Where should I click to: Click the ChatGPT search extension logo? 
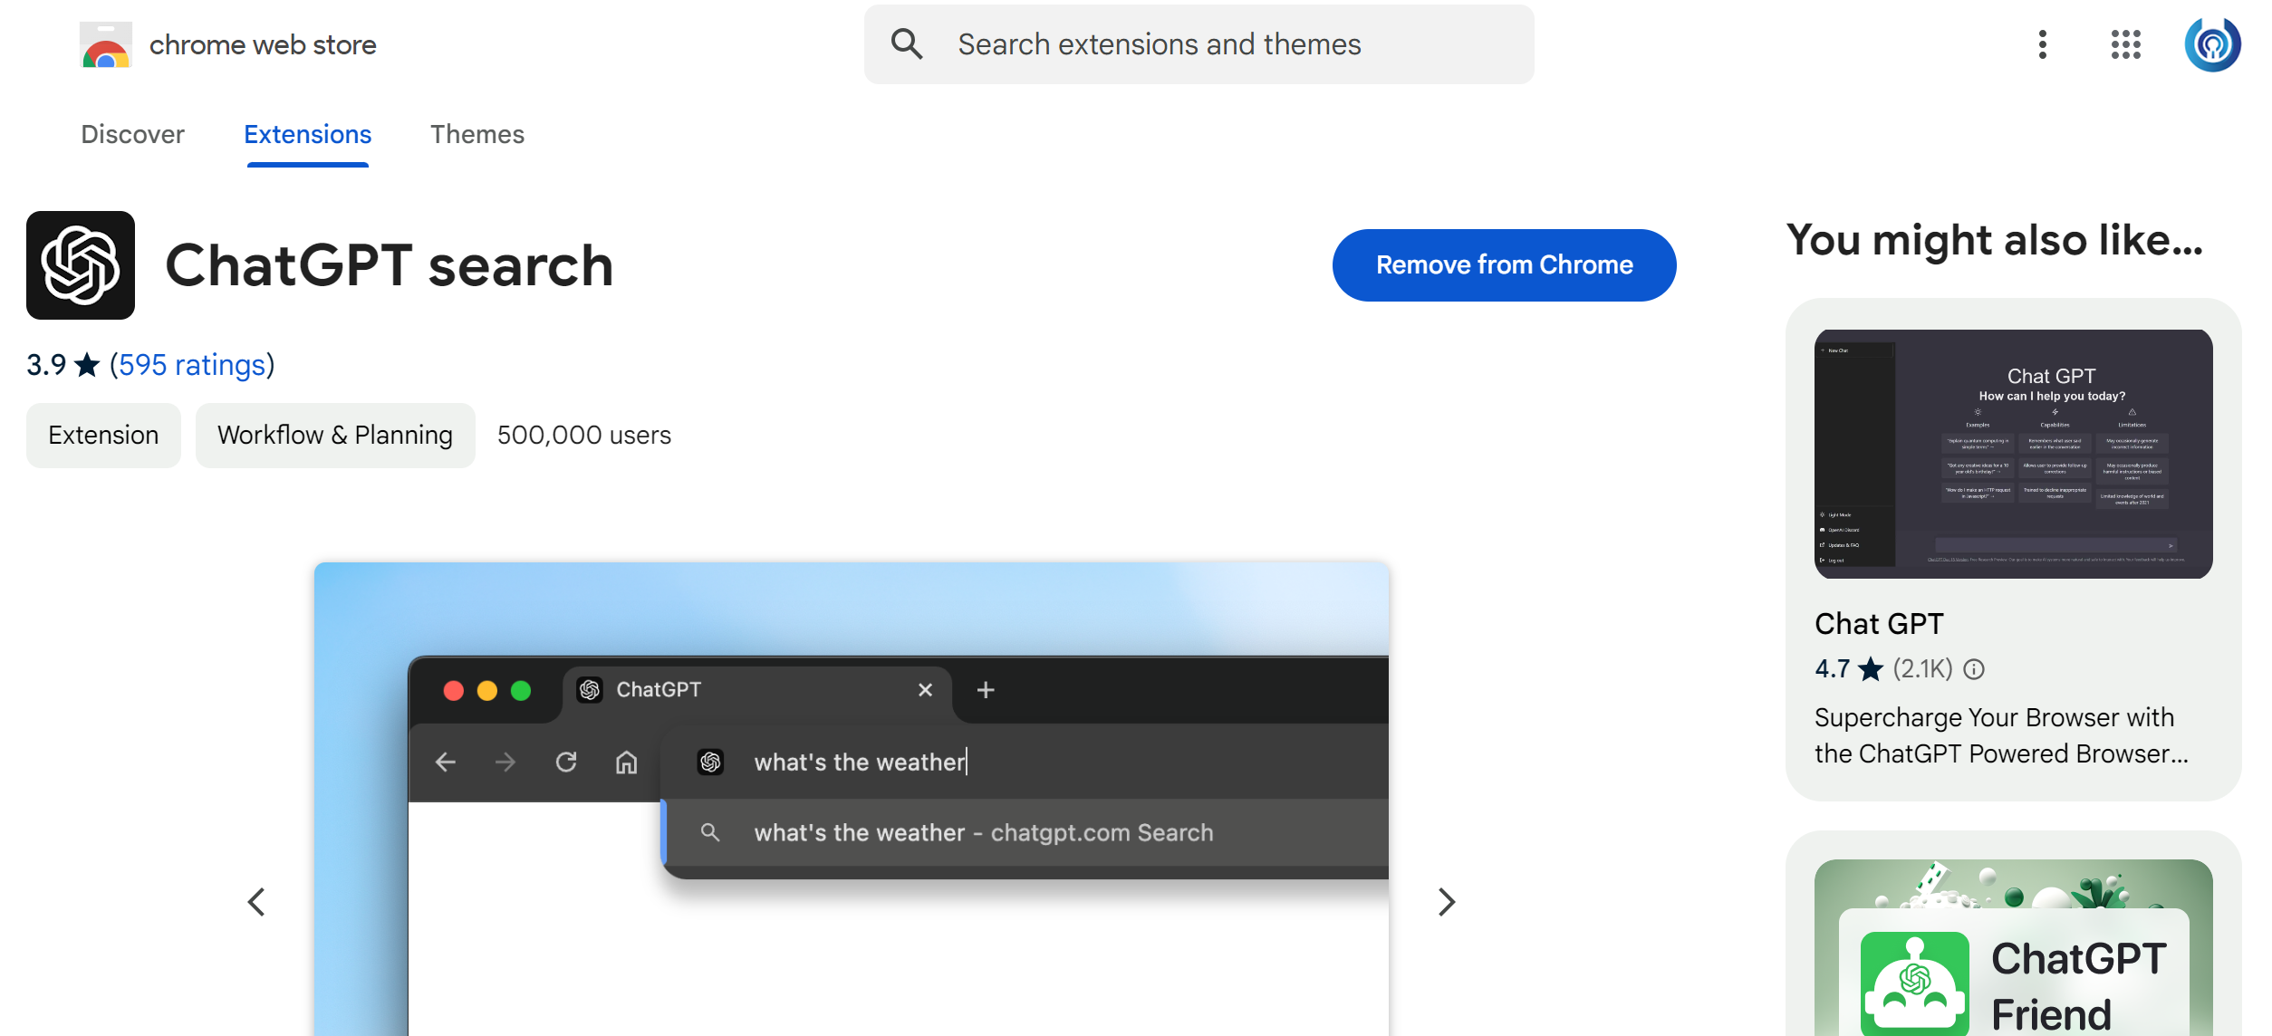pos(81,265)
